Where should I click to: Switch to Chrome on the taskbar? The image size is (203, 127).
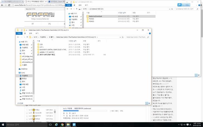[x=62, y=125]
